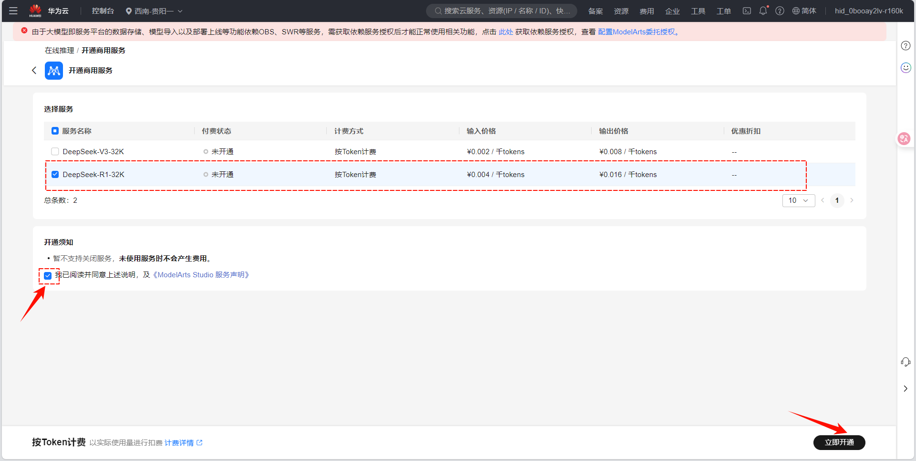Screen dimensions: 916x461
Task: Check the DeepSeek-V3-32K checkbox
Action: 55,151
